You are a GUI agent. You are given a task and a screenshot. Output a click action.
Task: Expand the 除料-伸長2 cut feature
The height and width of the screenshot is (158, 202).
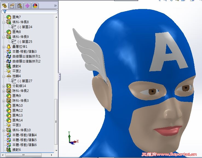4,91
